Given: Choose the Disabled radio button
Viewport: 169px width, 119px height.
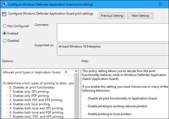Looking at the screenshot, I should (4, 41).
